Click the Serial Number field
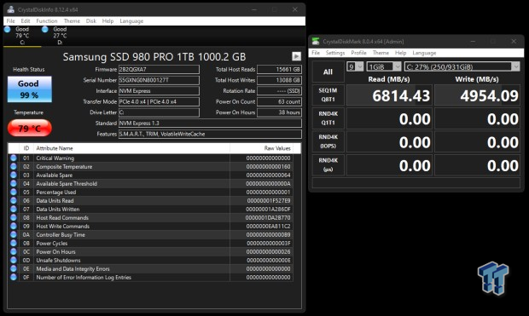 click(159, 80)
